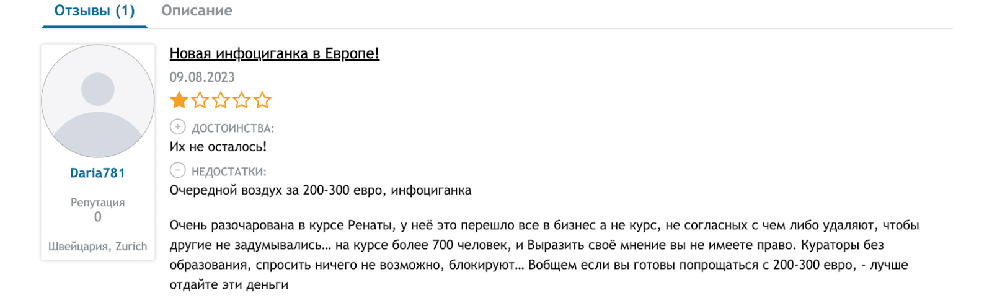992x298 pixels.
Task: Click the second empty rating star
Action: pyautogui.click(x=200, y=100)
